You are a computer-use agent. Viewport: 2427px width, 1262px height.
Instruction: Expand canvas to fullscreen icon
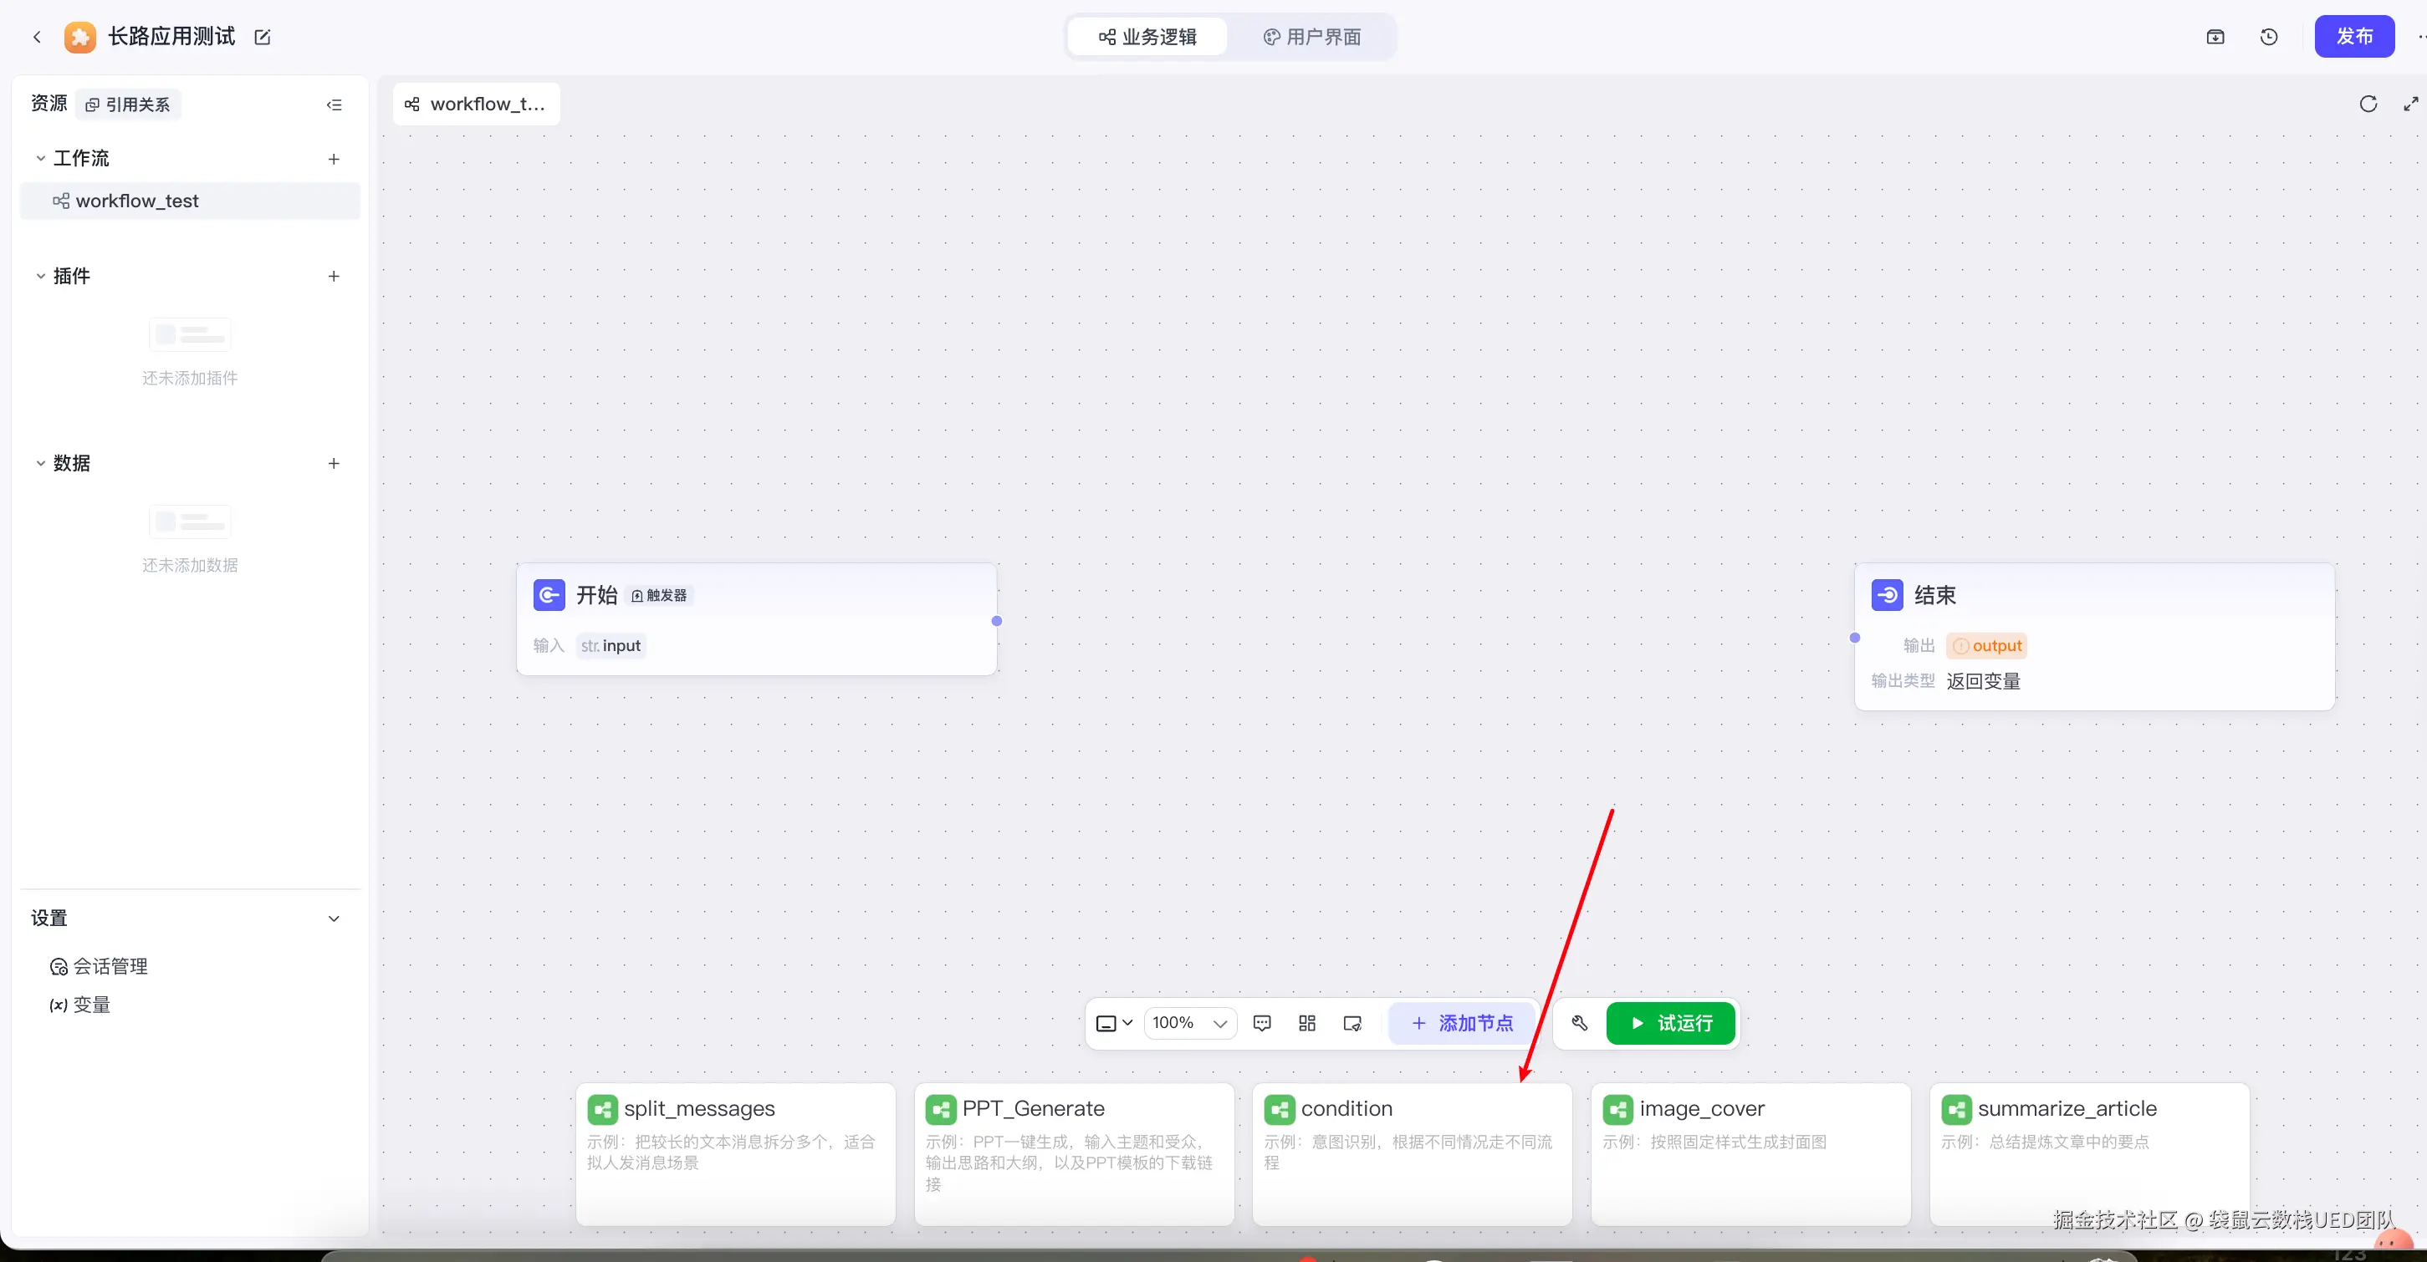[2410, 104]
